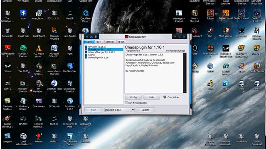Click the plugin description scrollbar
The height and width of the screenshot is (149, 266).
click(x=185, y=73)
